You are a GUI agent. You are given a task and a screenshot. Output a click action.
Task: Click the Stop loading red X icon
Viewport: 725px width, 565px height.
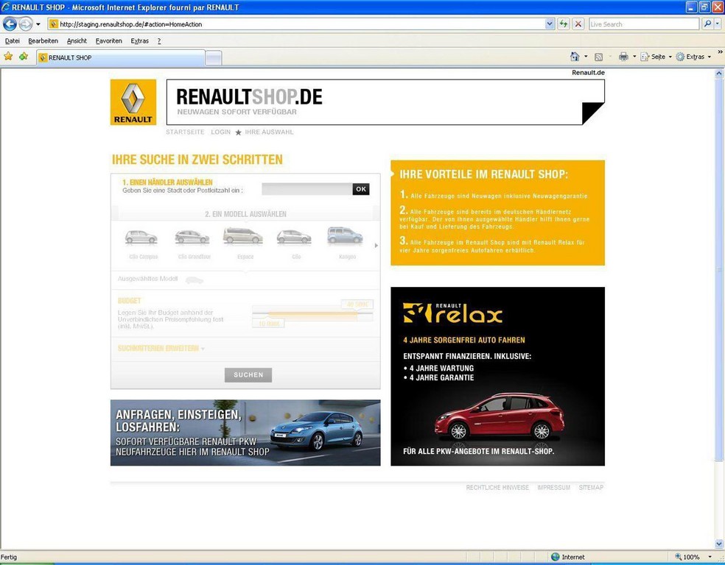click(x=578, y=24)
